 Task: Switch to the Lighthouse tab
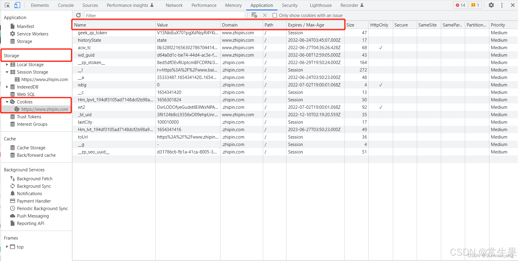pos(321,5)
